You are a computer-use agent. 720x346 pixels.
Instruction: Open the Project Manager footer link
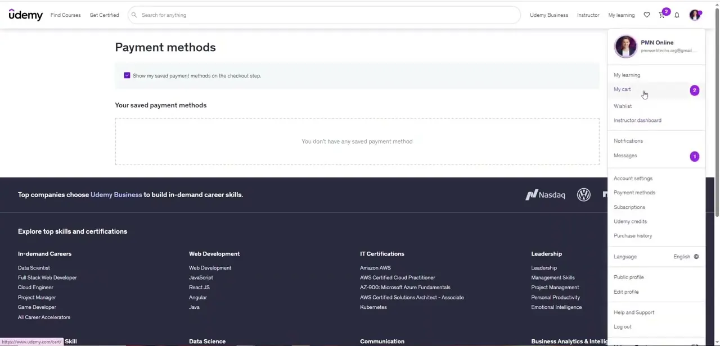tap(37, 298)
